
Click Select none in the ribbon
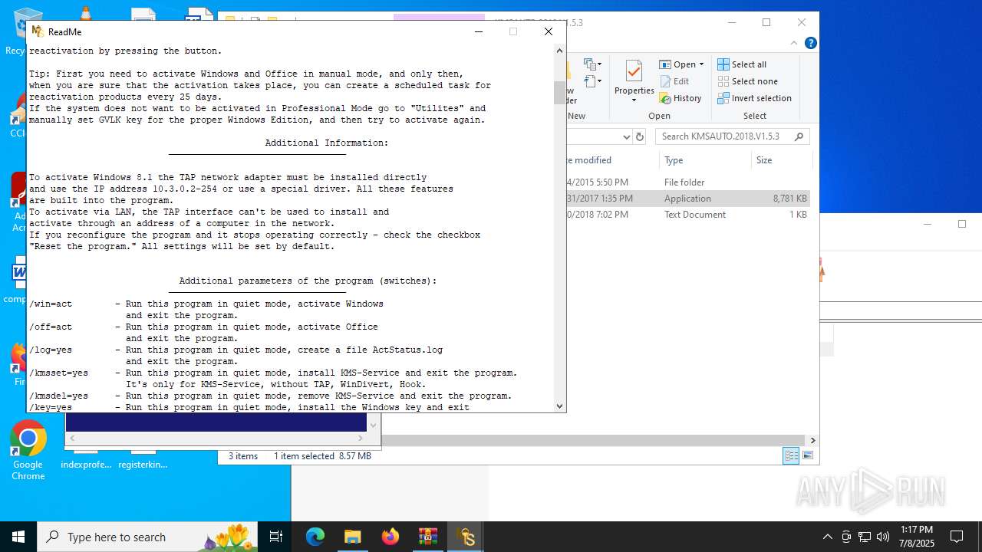click(x=747, y=81)
